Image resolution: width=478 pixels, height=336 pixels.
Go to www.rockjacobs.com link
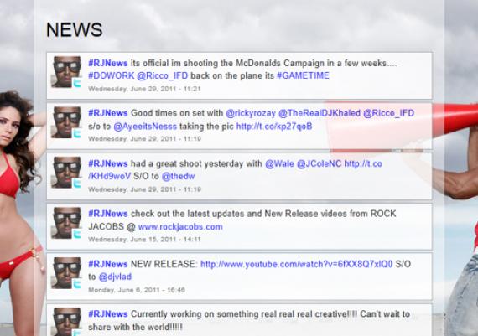coord(180,227)
